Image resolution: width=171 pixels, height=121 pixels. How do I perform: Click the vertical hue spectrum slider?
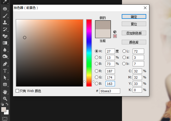pos(89,52)
